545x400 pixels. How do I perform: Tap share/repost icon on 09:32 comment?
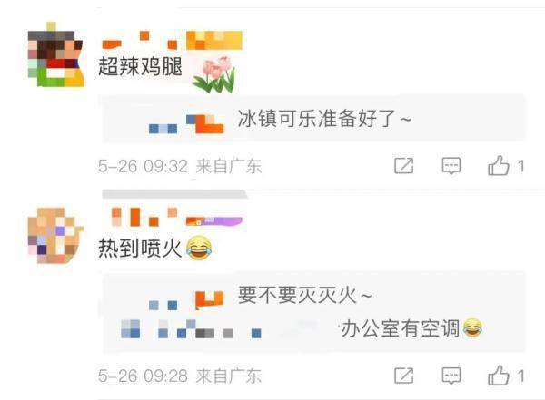coord(404,165)
